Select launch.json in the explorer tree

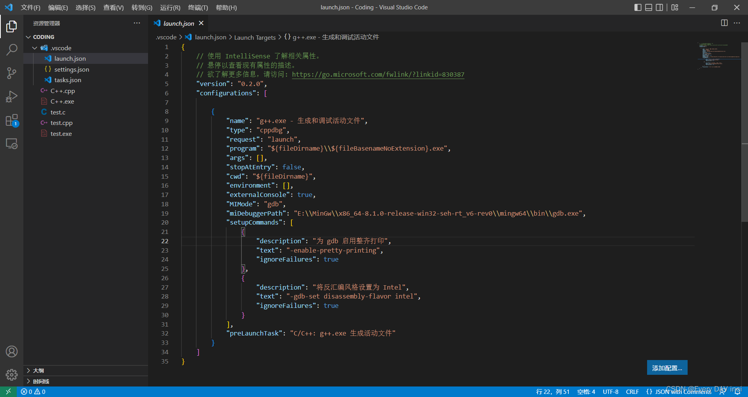[x=86, y=58]
